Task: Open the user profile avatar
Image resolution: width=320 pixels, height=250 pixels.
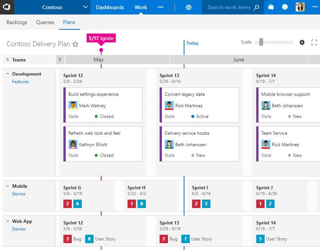Action: coord(300,7)
